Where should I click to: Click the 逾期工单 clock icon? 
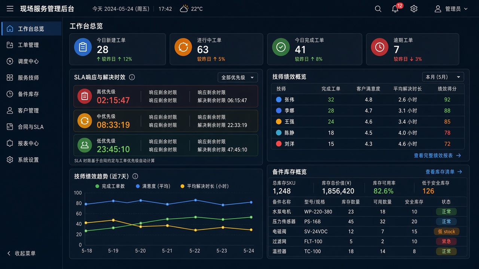coord(379,47)
